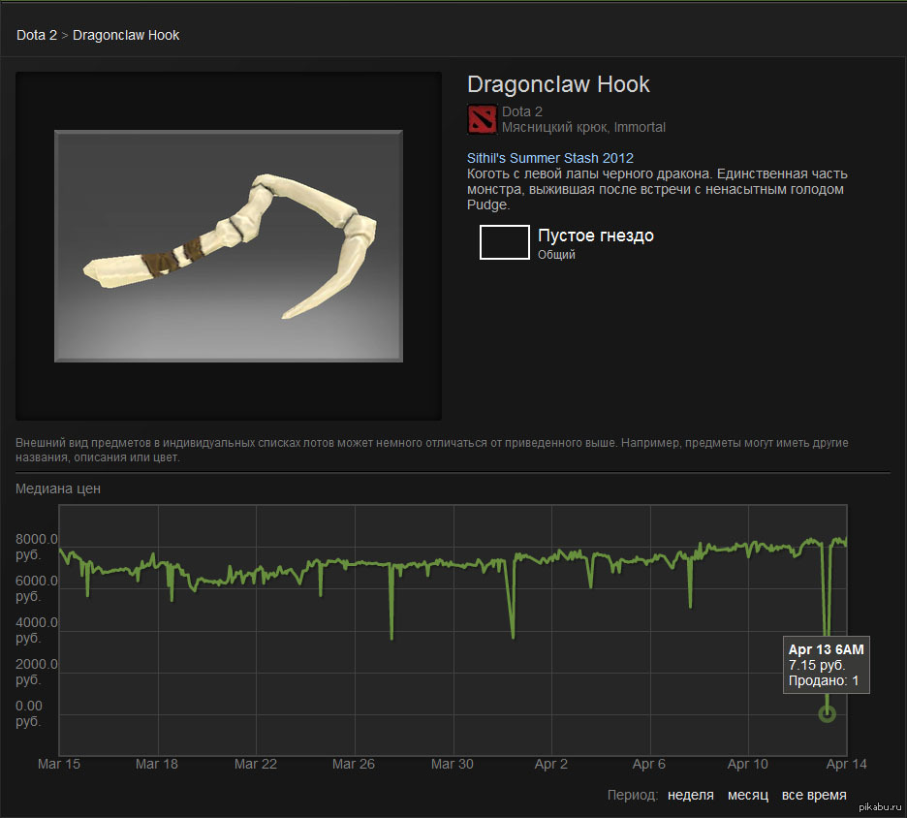This screenshot has height=818, width=907.
Task: Click the Dota 2 name beside the game icon
Action: 522,111
